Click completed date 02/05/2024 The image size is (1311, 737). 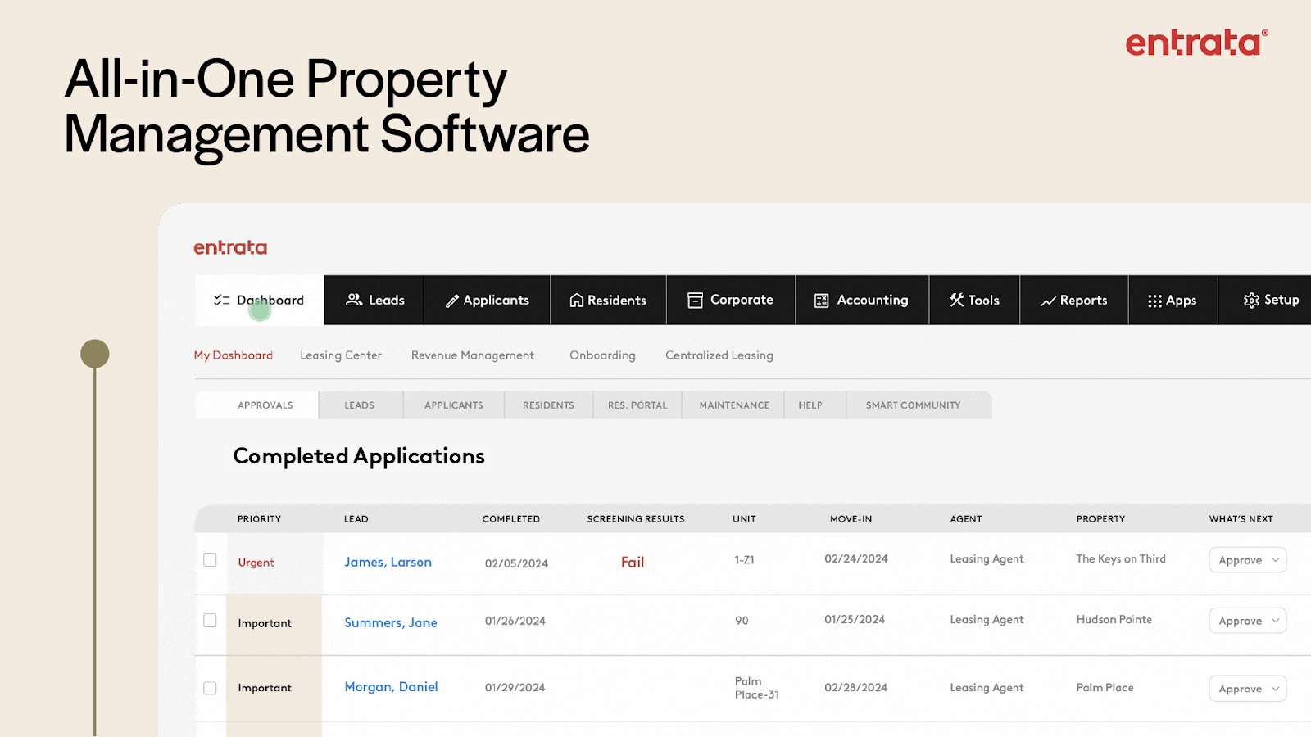click(x=516, y=563)
